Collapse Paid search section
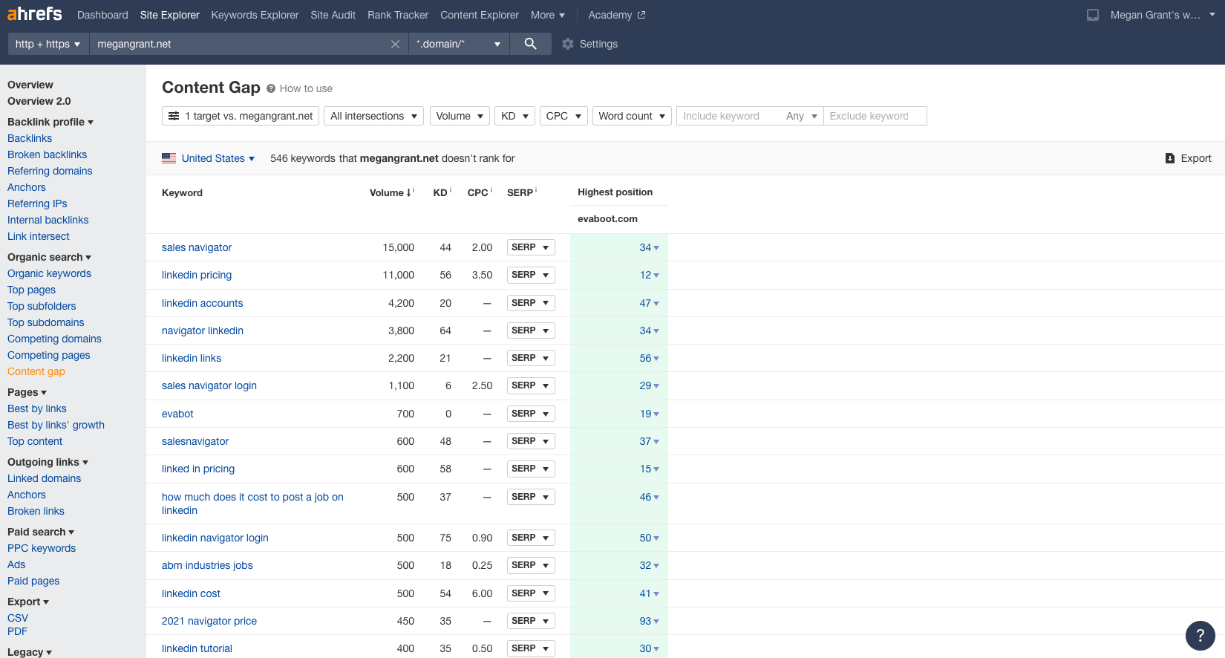The width and height of the screenshot is (1225, 658). click(x=41, y=532)
